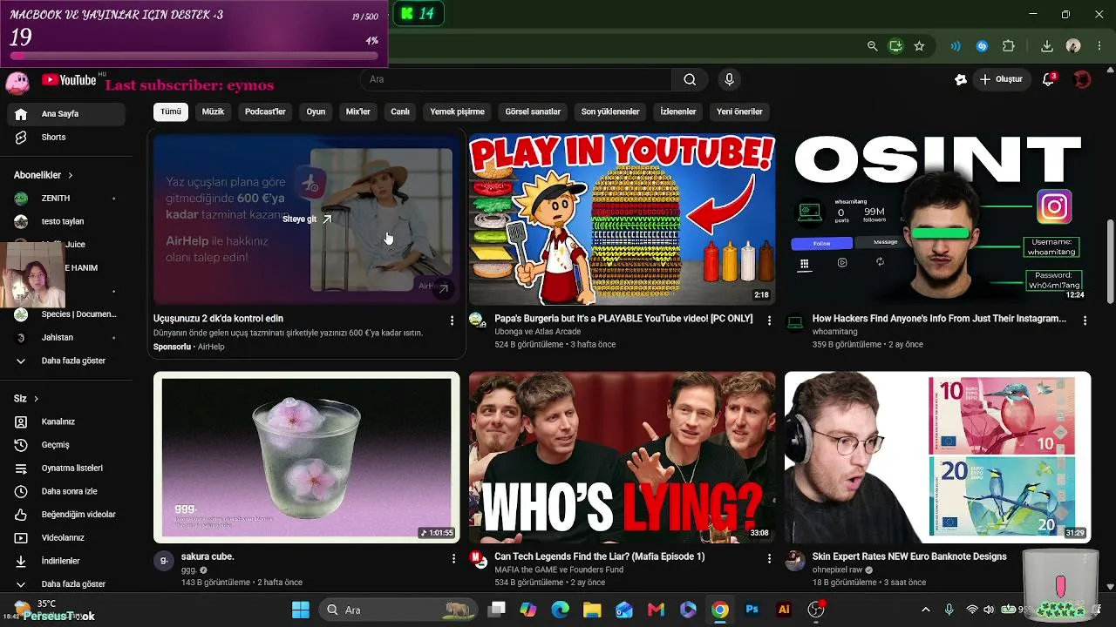Click the magnifier search button beside the YouTube search box
This screenshot has height=627, width=1116.
[x=690, y=79]
